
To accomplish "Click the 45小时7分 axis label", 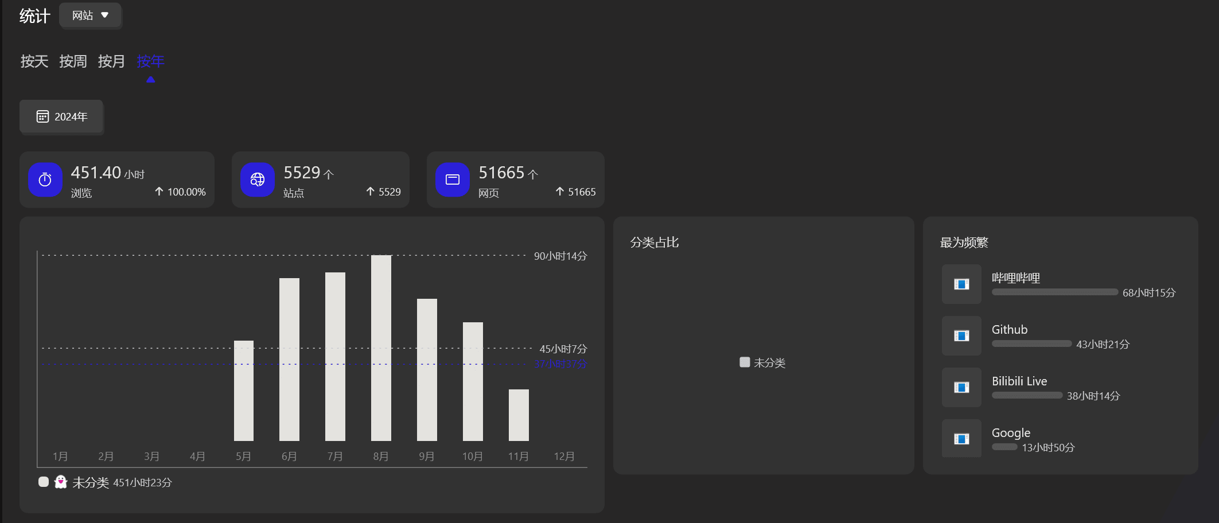I will (563, 349).
